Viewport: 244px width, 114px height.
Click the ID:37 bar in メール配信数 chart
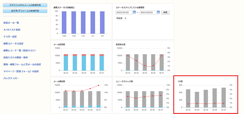click(x=102, y=62)
